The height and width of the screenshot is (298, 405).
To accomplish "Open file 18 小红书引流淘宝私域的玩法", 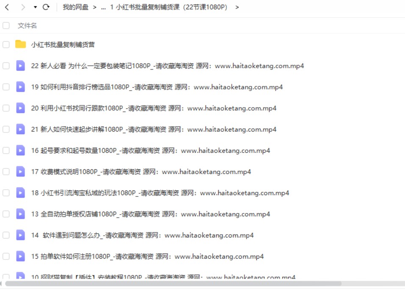I will click(160, 193).
